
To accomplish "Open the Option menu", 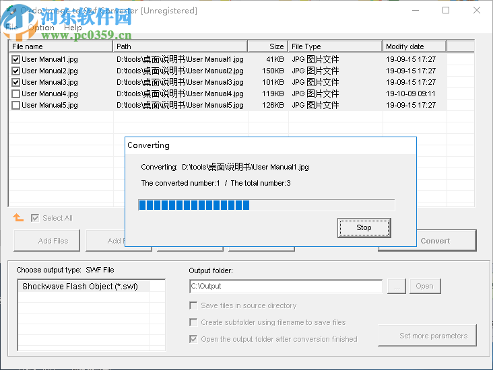I will pyautogui.click(x=41, y=28).
